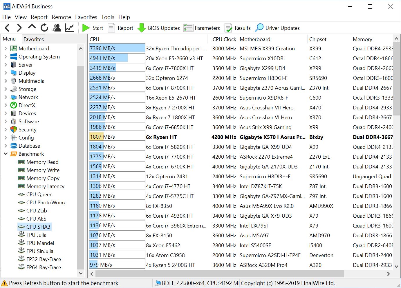
Task: Go back with the left arrow icon
Action: point(8,28)
